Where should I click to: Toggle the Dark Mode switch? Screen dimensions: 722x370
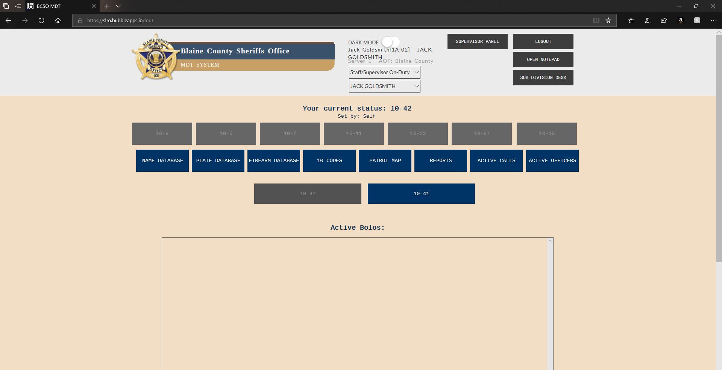tap(391, 42)
